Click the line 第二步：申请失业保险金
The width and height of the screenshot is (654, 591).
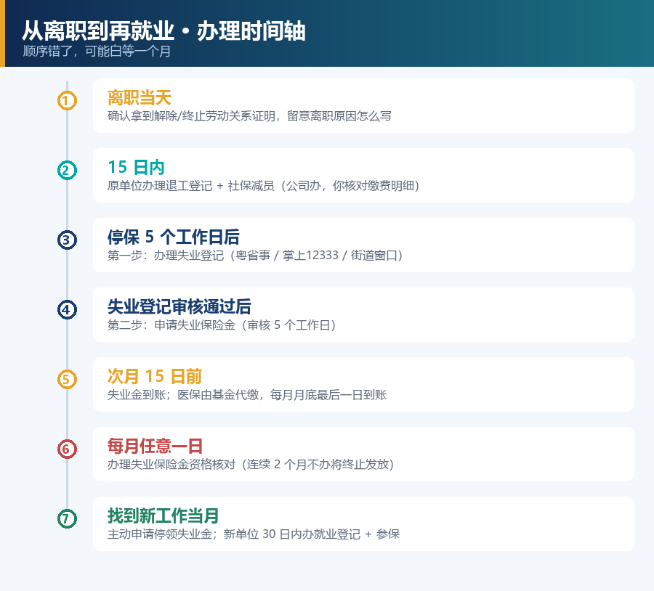(x=222, y=325)
